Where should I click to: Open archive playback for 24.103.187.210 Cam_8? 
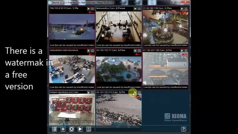pyautogui.click(x=135, y=93)
